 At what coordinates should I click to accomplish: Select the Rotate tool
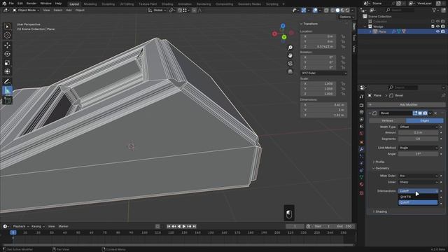[7, 54]
